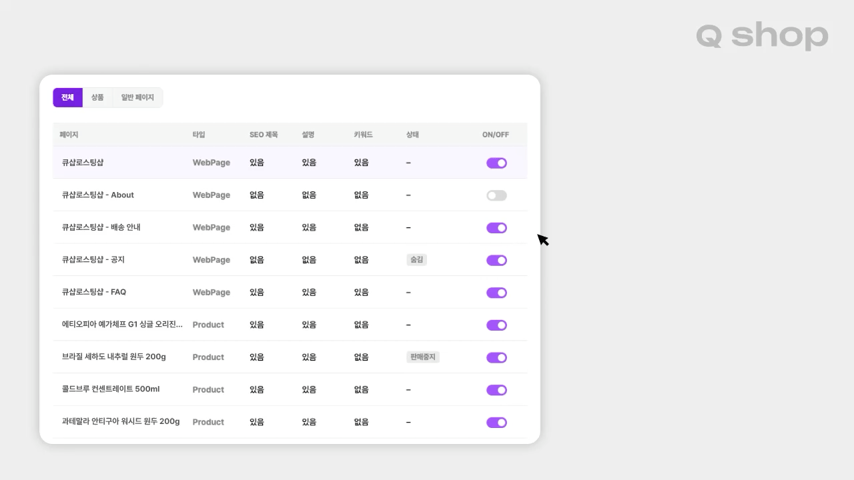
Task: Select 콜드브루 컨센트레이트 500ml product name
Action: click(111, 389)
